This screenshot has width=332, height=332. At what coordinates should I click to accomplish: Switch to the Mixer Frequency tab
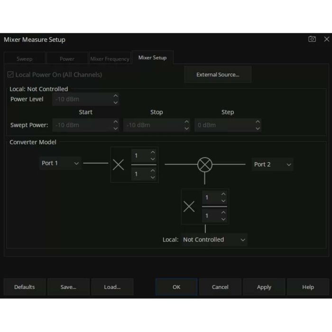click(110, 59)
